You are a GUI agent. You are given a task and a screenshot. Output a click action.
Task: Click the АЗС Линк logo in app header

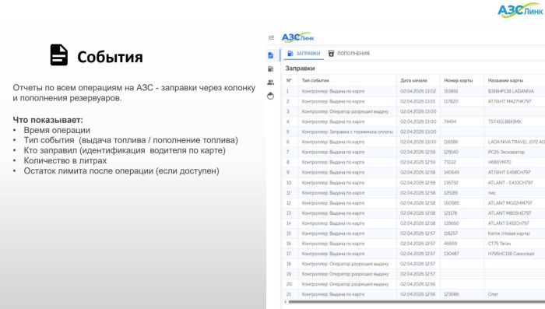tap(298, 37)
